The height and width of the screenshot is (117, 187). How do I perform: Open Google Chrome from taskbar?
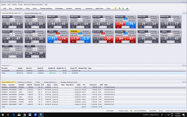pos(25,115)
